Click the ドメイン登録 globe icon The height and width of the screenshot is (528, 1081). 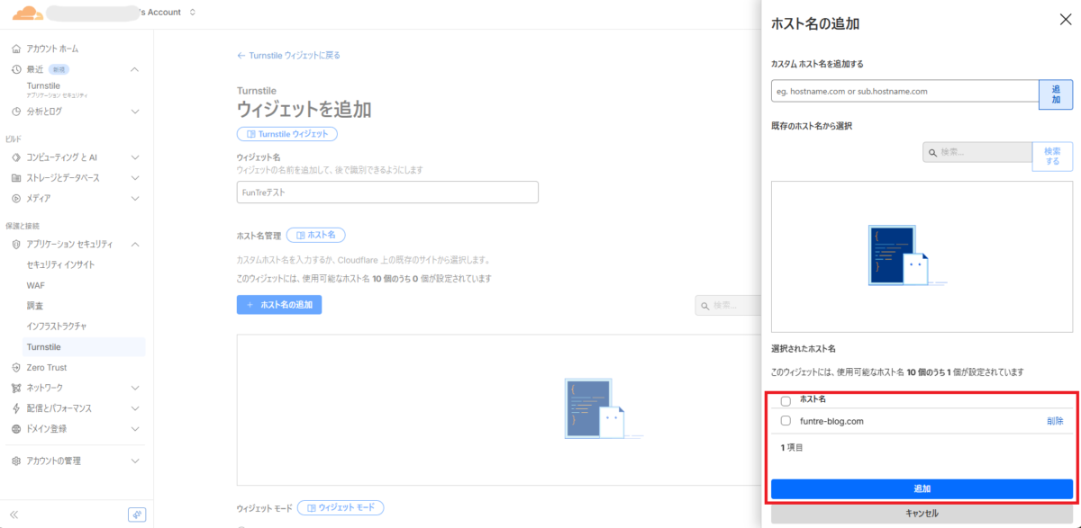(16, 429)
